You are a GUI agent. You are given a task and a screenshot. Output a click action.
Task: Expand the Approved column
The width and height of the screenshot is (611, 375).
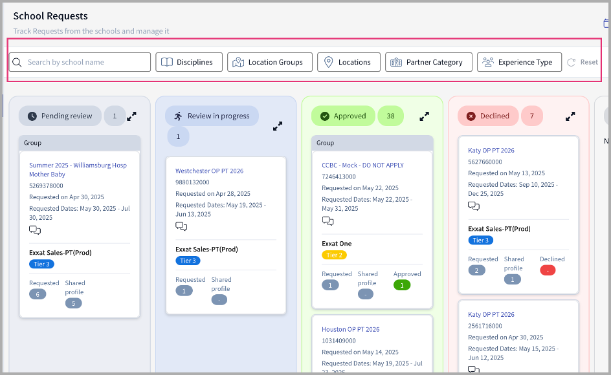click(x=424, y=116)
